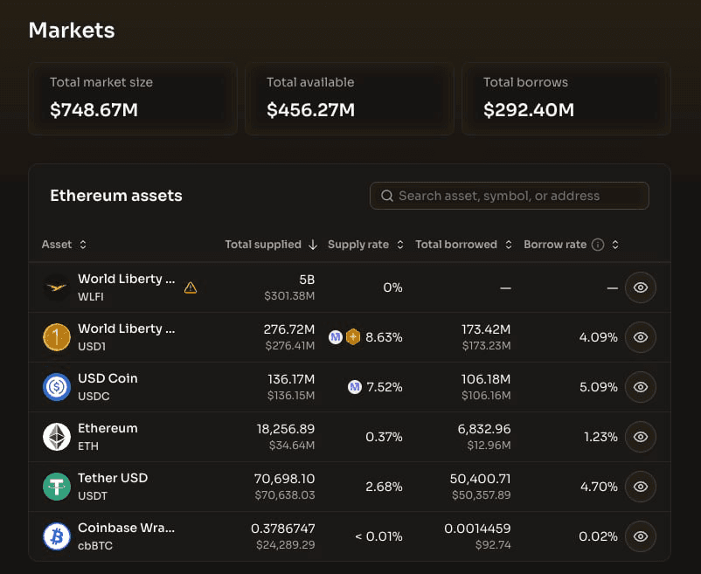This screenshot has width=701, height=574.
Task: Click the 136.17M supplied value
Action: click(291, 379)
